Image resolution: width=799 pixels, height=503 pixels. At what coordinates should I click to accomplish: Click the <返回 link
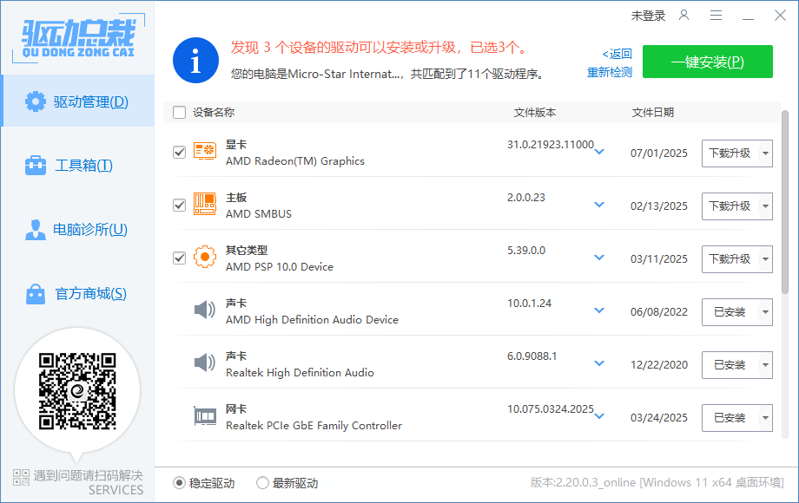617,54
